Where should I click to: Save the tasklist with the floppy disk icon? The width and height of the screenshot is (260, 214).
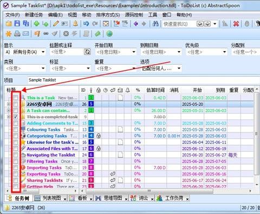point(17,23)
